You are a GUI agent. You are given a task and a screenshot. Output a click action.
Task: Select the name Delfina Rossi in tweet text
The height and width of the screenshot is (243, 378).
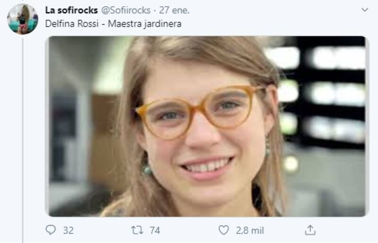72,24
